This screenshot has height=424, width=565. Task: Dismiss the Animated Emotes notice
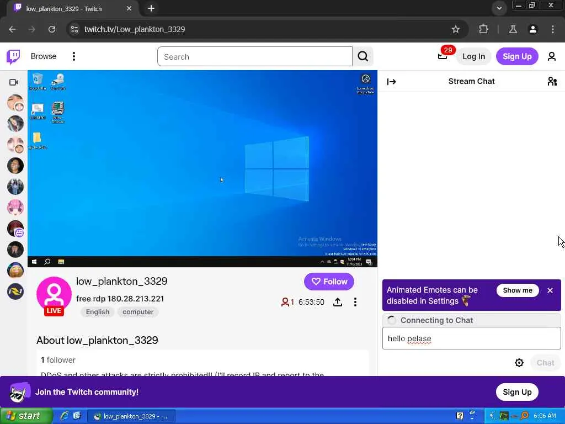(550, 290)
